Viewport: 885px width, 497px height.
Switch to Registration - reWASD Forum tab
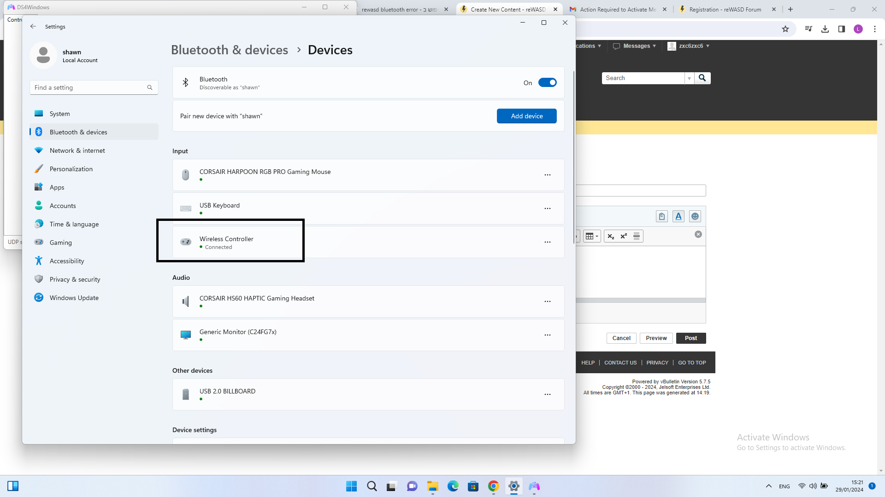[x=725, y=9]
